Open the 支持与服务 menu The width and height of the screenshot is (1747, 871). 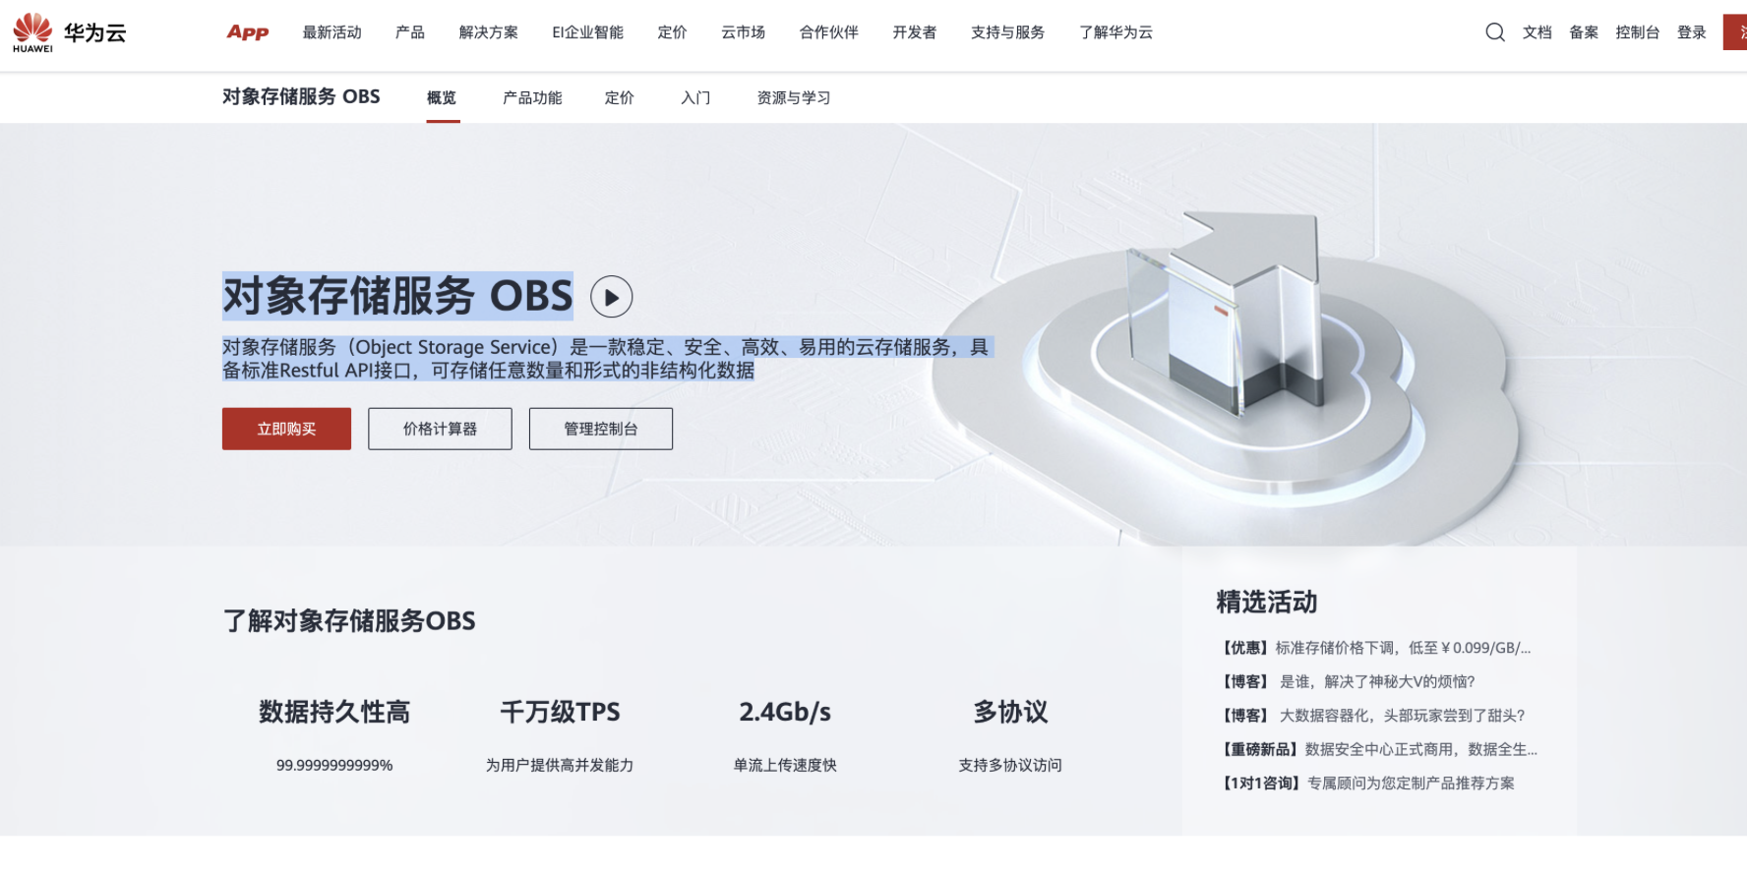pyautogui.click(x=1008, y=32)
